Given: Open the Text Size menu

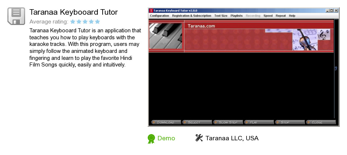Looking at the screenshot, I should (221, 16).
